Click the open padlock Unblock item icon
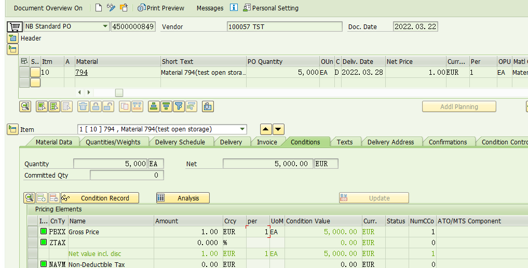This screenshot has width=528, height=268. point(108,106)
